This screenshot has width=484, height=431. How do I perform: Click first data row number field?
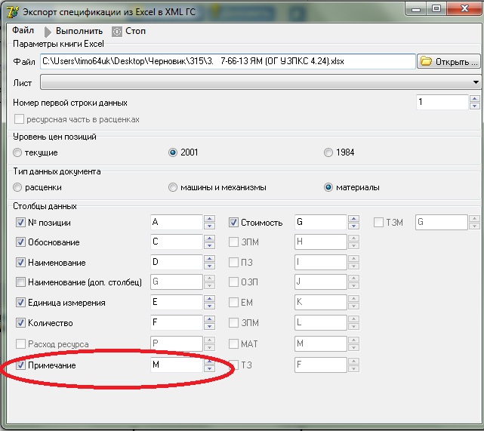(442, 102)
